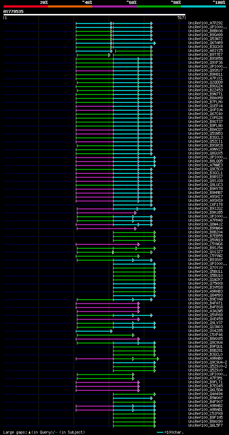Click the UniRef100_Q9LUC3 label

pyautogui.click(x=206, y=185)
